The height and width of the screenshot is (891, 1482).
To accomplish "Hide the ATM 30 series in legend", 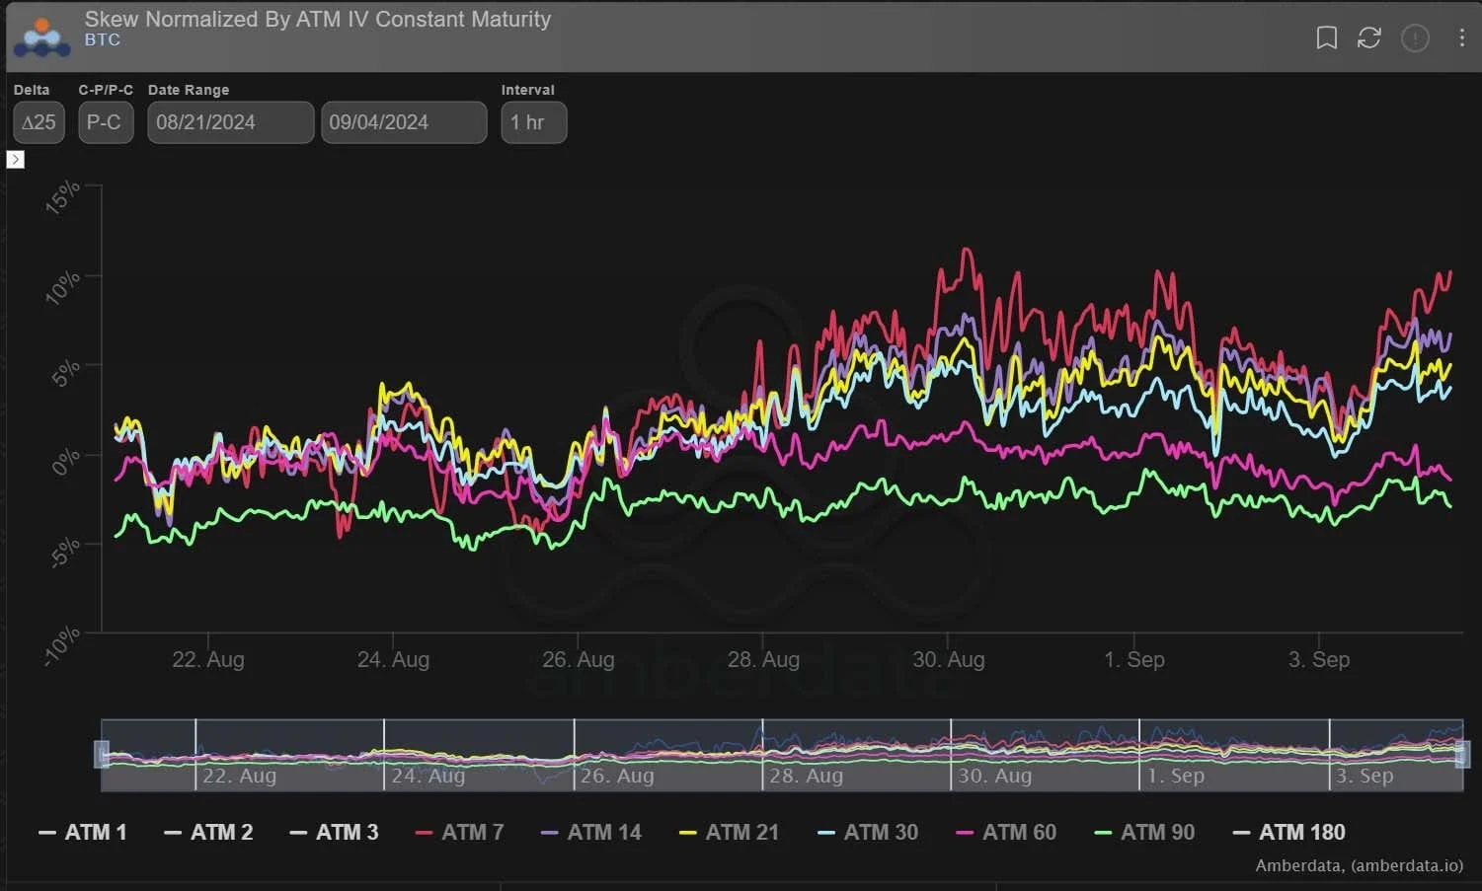I will pyautogui.click(x=868, y=833).
